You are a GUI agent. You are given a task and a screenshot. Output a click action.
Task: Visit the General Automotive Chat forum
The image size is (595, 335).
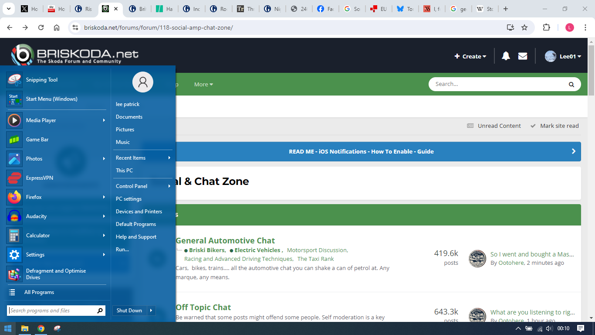pyautogui.click(x=225, y=240)
